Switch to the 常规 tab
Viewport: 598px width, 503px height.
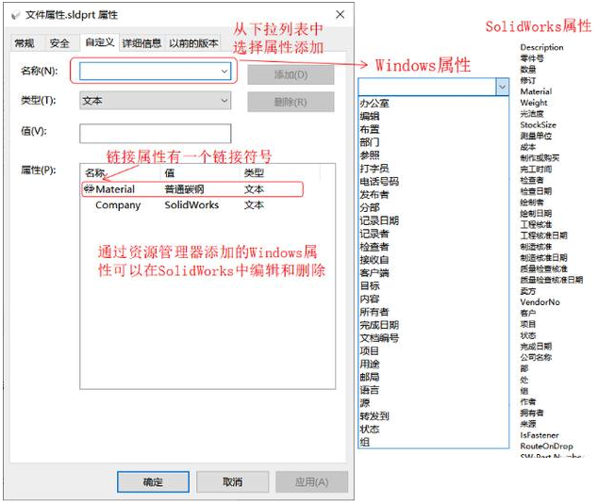[x=25, y=43]
